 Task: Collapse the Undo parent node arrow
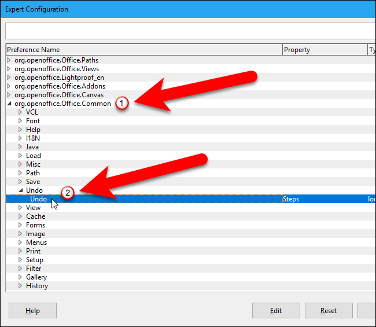coord(21,190)
